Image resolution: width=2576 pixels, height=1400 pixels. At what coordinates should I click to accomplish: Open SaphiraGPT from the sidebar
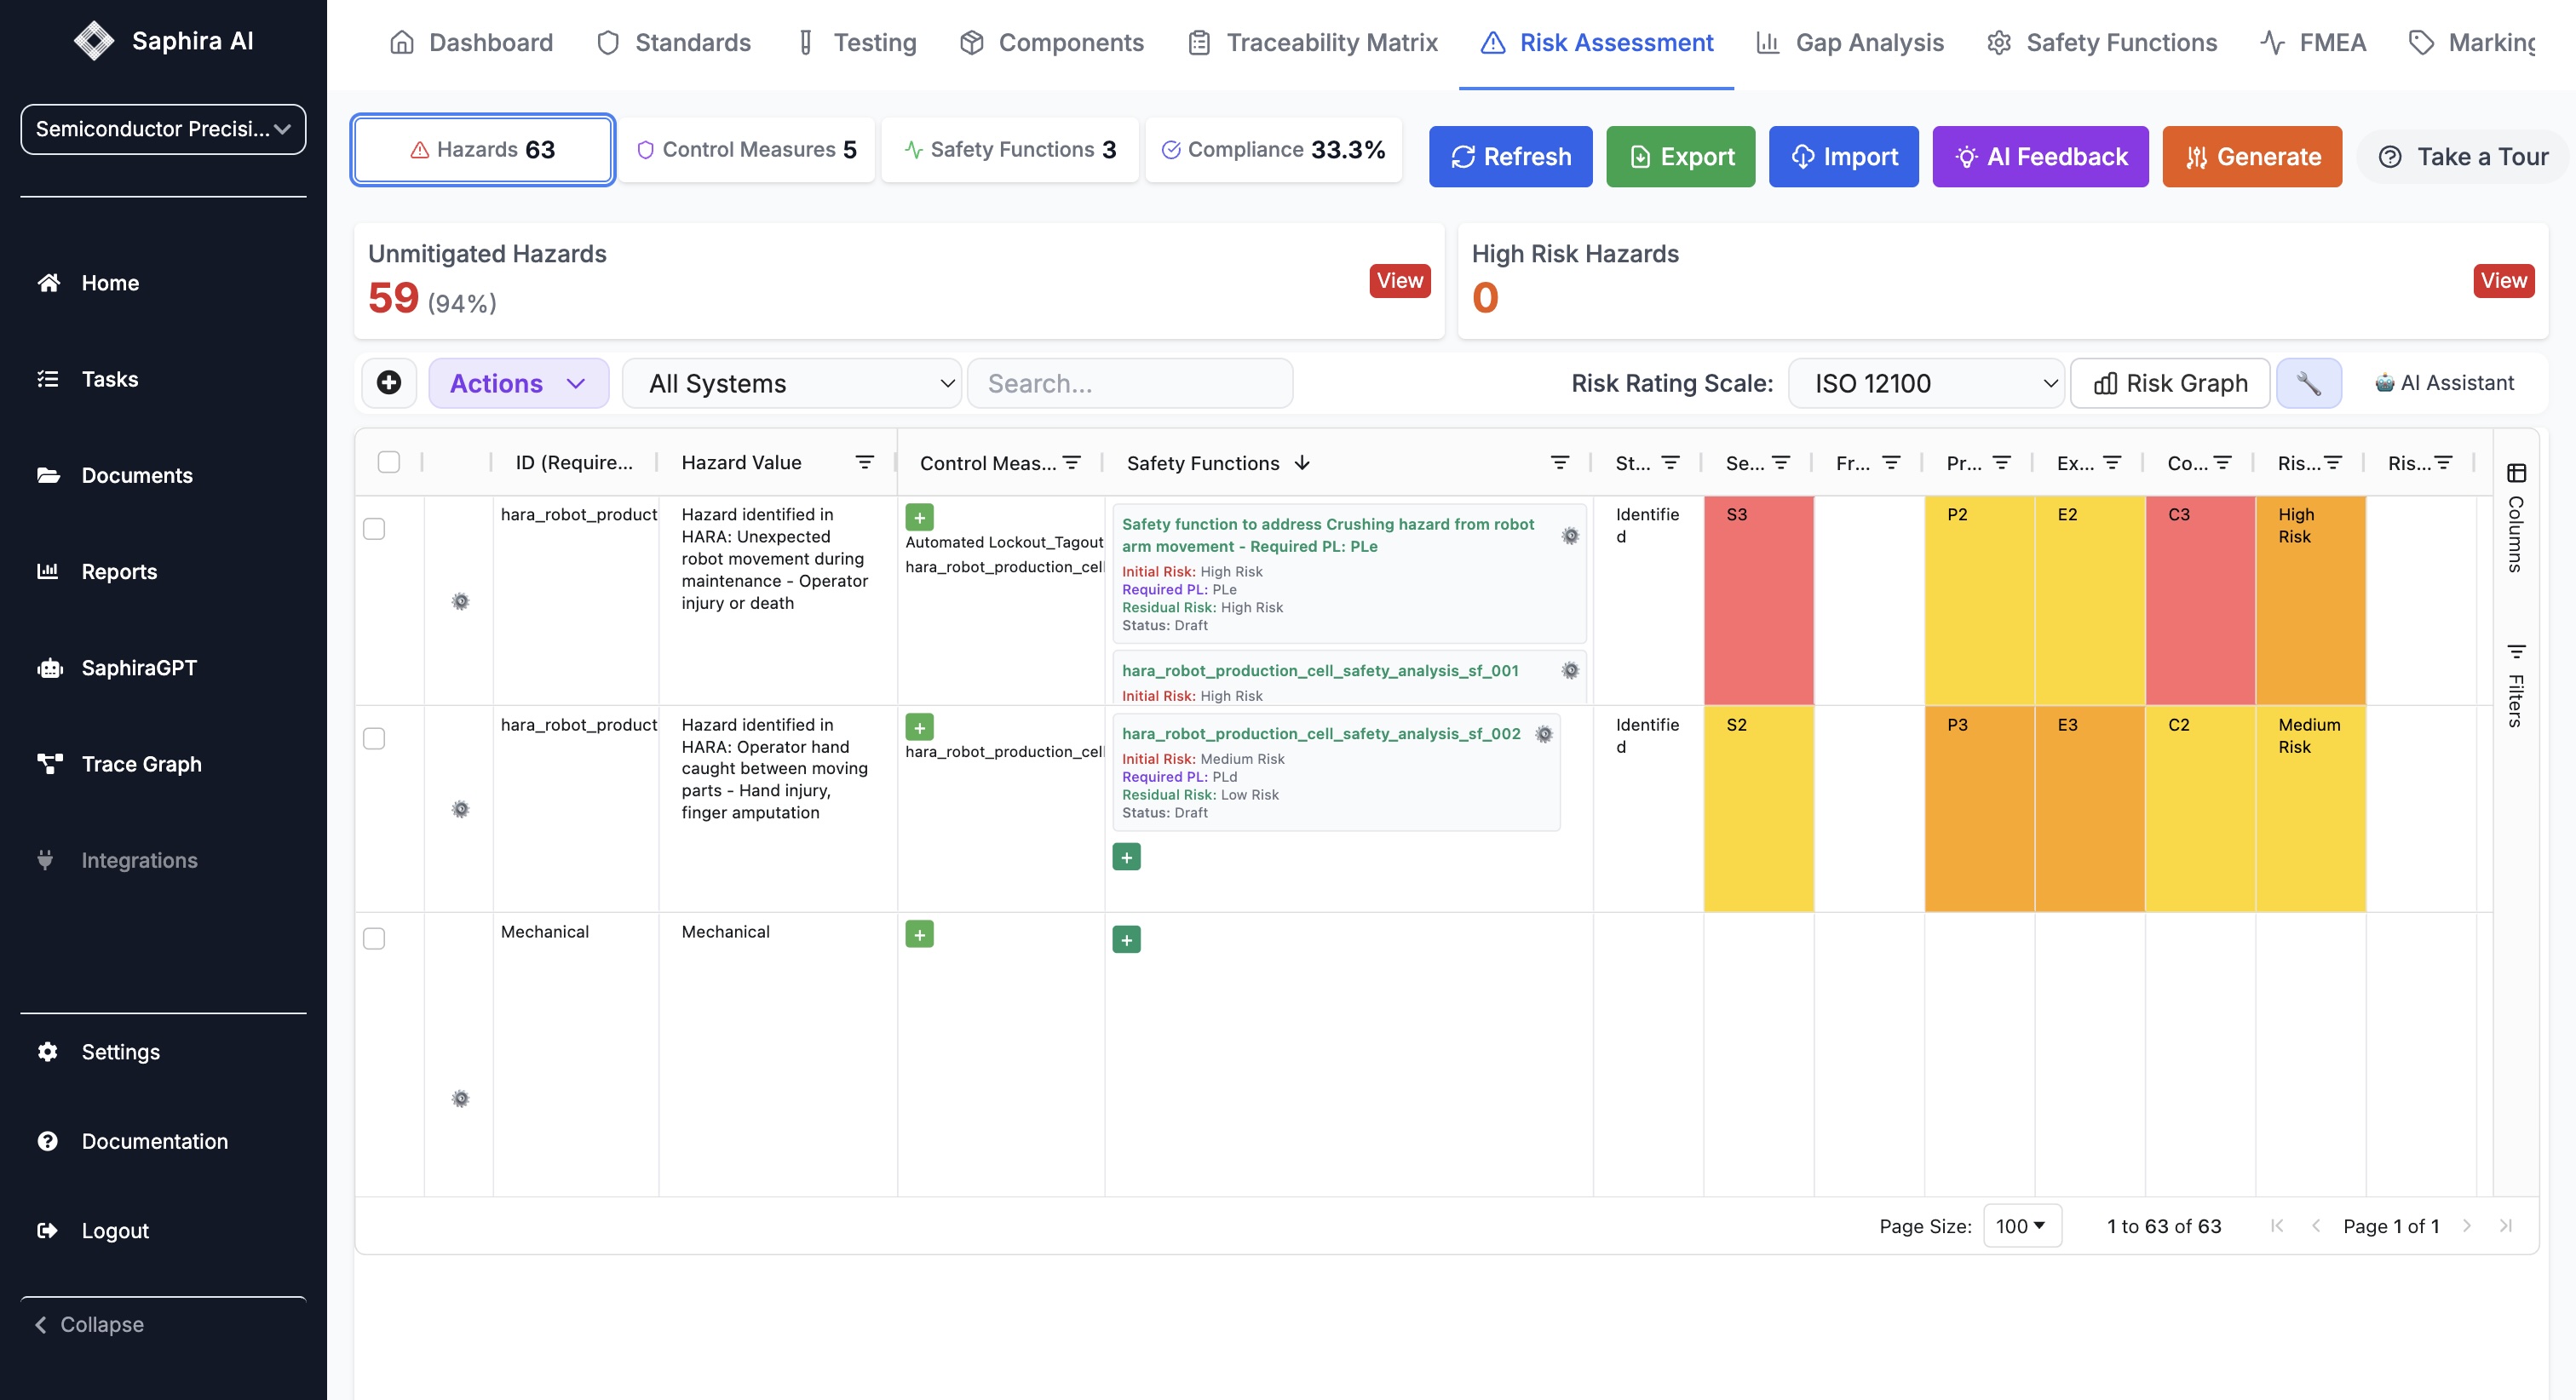[138, 668]
